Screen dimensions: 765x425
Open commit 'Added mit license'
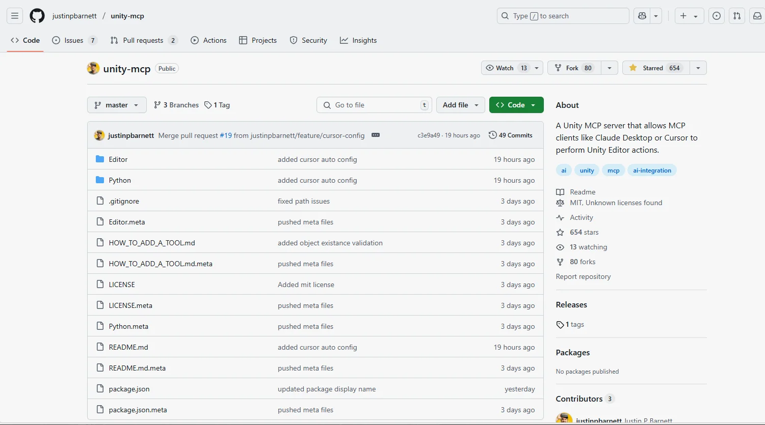click(x=306, y=285)
